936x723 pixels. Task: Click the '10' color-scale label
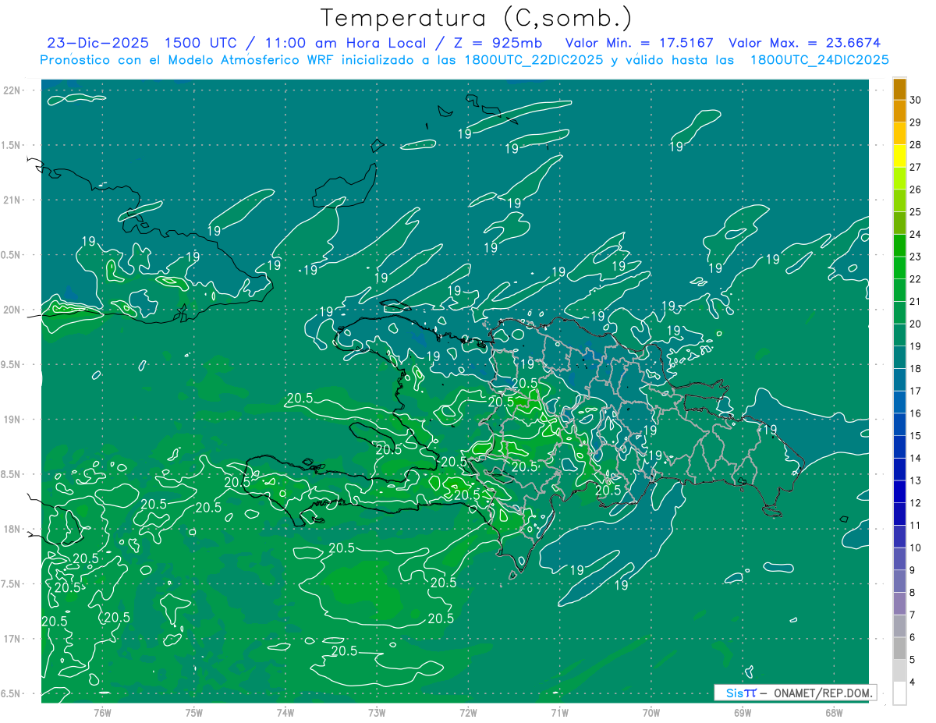pyautogui.click(x=916, y=548)
